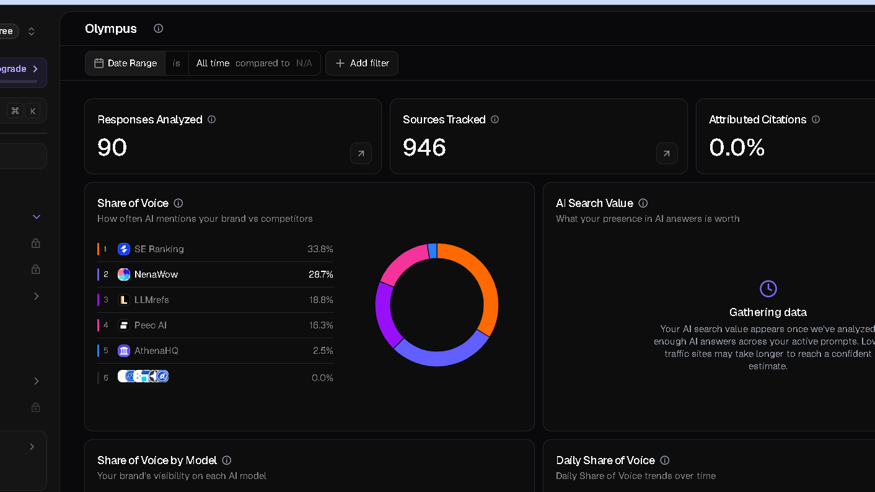Click the 0.0% value in row 6
875x492 pixels.
[x=322, y=378]
